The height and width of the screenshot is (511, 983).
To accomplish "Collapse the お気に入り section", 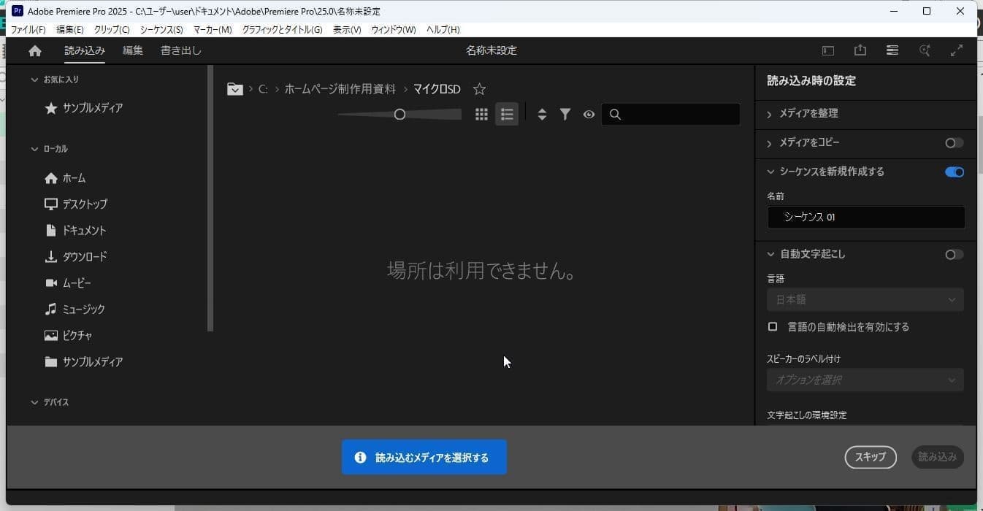I will coord(34,80).
